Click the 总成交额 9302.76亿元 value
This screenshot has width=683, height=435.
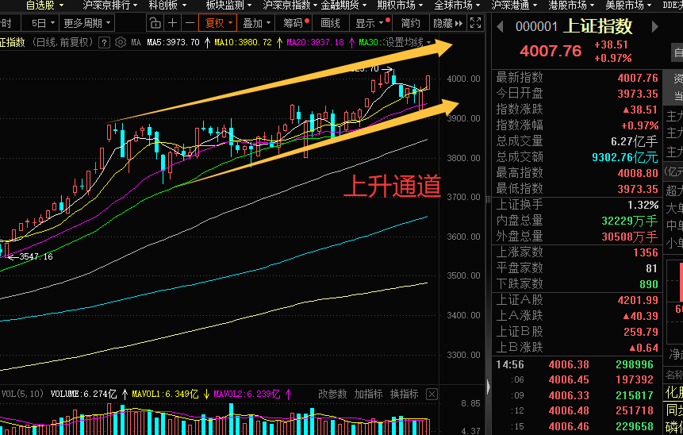(624, 157)
